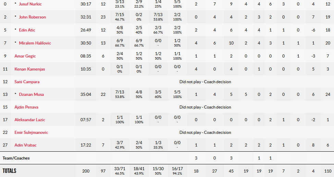The image size is (334, 177).
Task: Open Aleksandar Lazic player page
Action: (30, 120)
